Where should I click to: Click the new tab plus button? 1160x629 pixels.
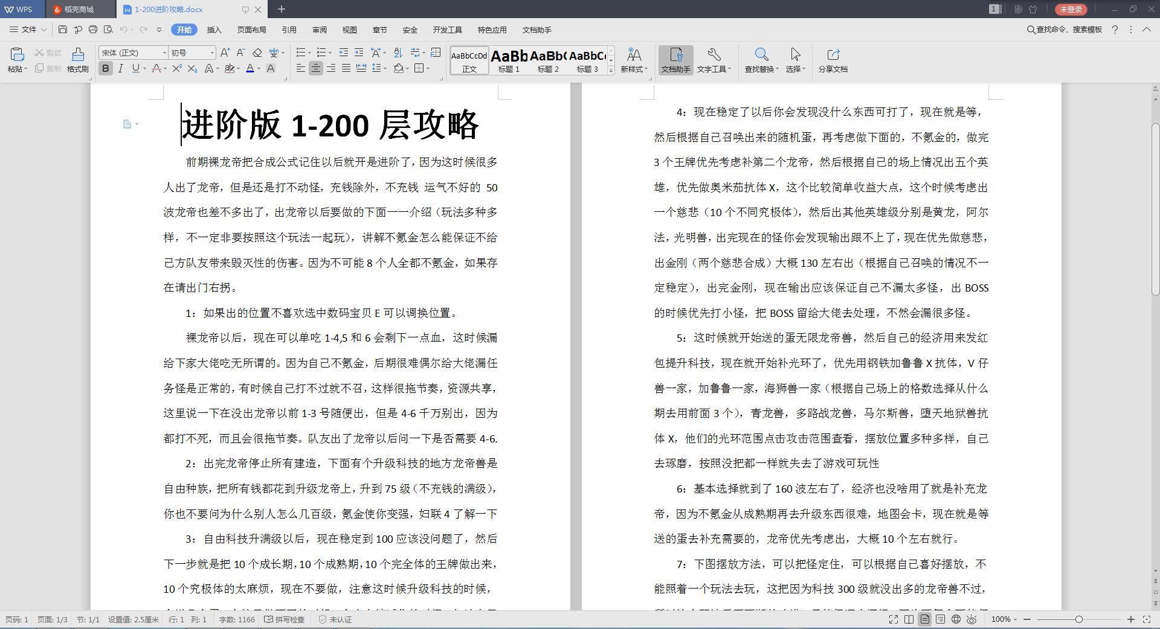(x=281, y=9)
